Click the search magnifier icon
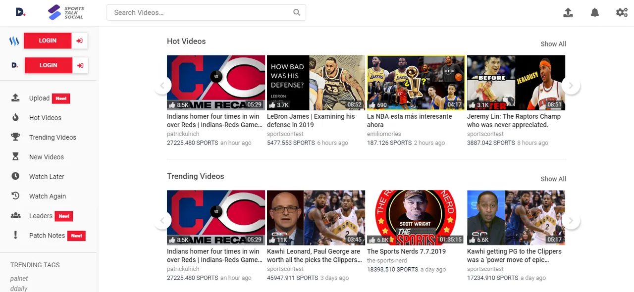This screenshot has height=292, width=634. 297,13
